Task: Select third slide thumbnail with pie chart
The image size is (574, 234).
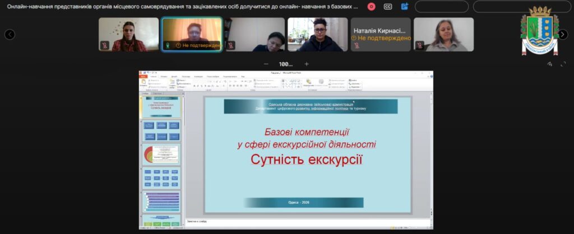Action: tap(161, 154)
